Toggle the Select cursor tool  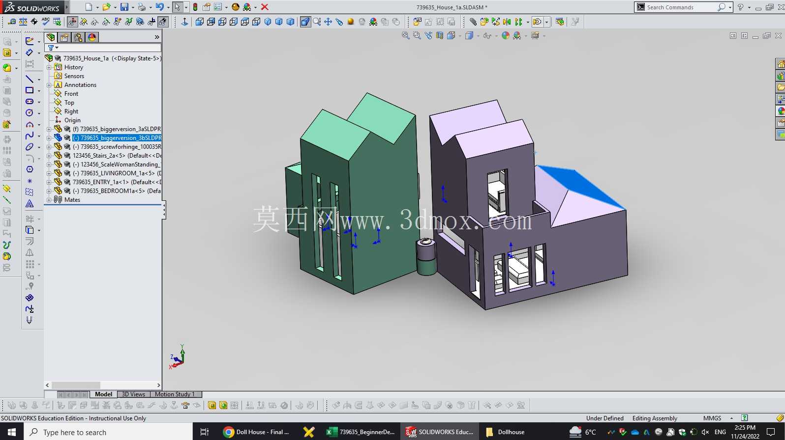(177, 7)
